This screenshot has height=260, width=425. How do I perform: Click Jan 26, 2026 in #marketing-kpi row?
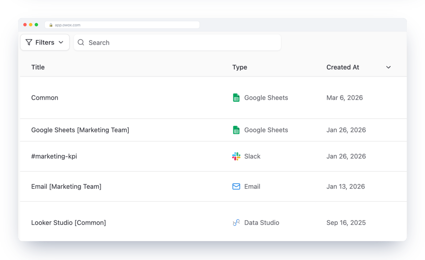click(x=346, y=156)
